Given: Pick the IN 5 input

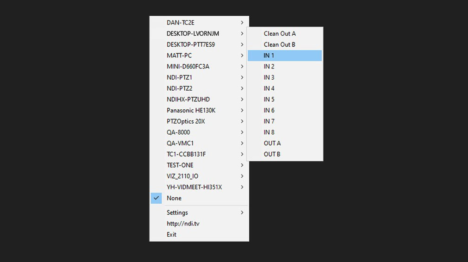Looking at the screenshot, I should (x=269, y=100).
